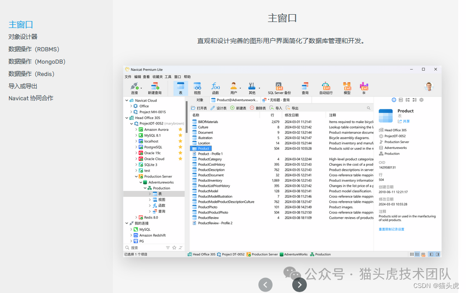466x293 pixels.
Task: Expand the MySQL 8.1 connection node
Action: [x=136, y=136]
